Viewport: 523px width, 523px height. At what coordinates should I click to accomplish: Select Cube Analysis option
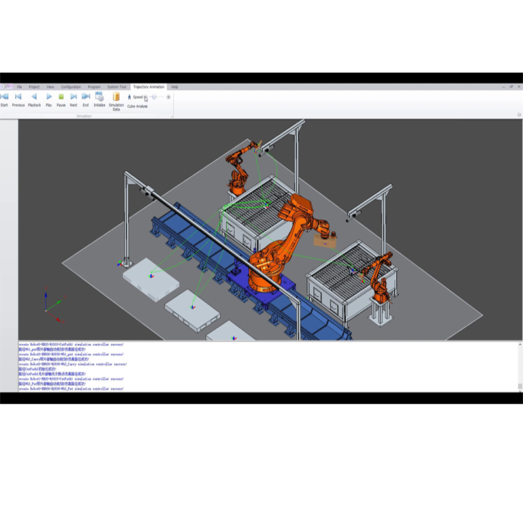(x=137, y=107)
